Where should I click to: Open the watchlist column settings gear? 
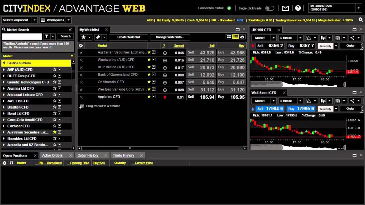(x=81, y=46)
